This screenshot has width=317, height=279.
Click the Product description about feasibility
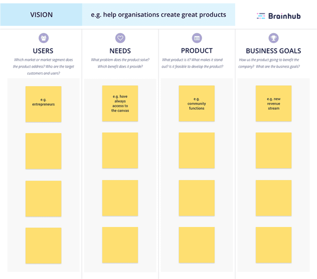click(x=192, y=63)
